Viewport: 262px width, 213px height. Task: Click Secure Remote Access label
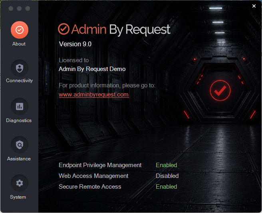click(x=90, y=187)
